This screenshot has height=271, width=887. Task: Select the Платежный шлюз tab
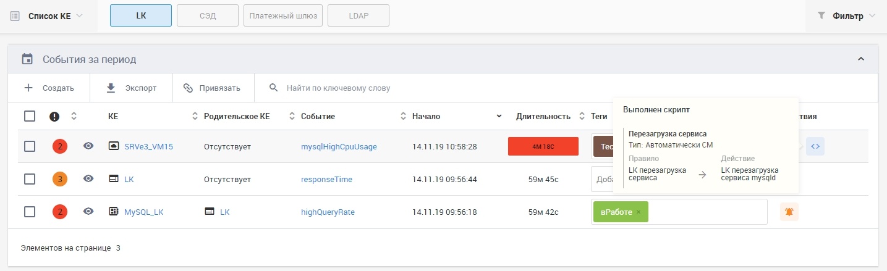coord(283,16)
